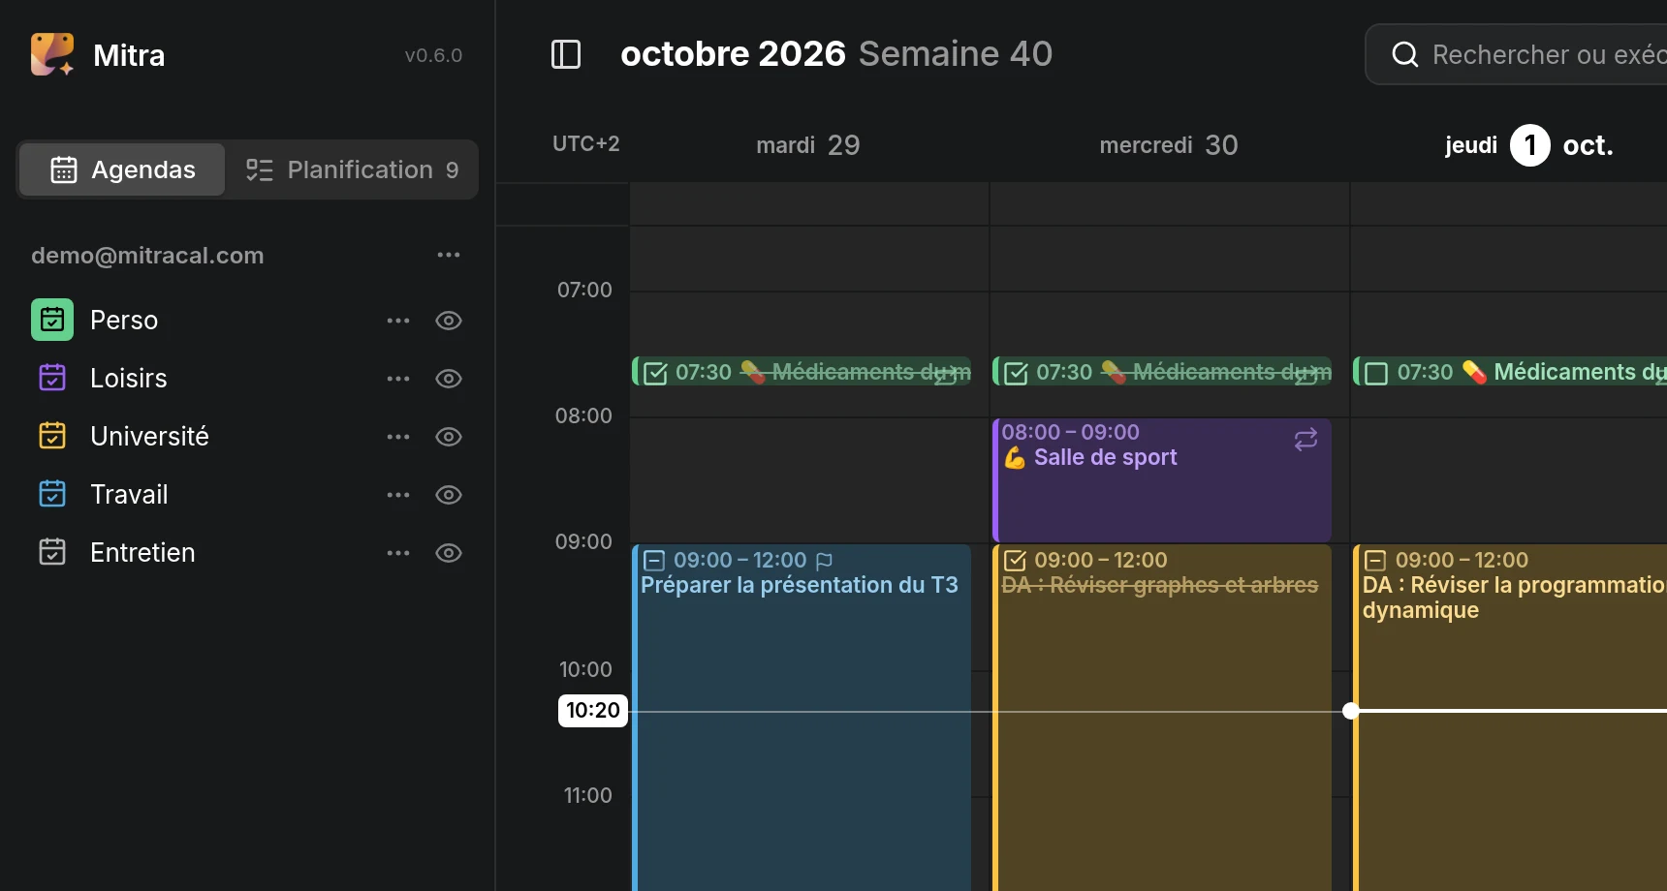Image resolution: width=1667 pixels, height=891 pixels.
Task: Hide the Université calendar with eye icon
Action: click(449, 437)
